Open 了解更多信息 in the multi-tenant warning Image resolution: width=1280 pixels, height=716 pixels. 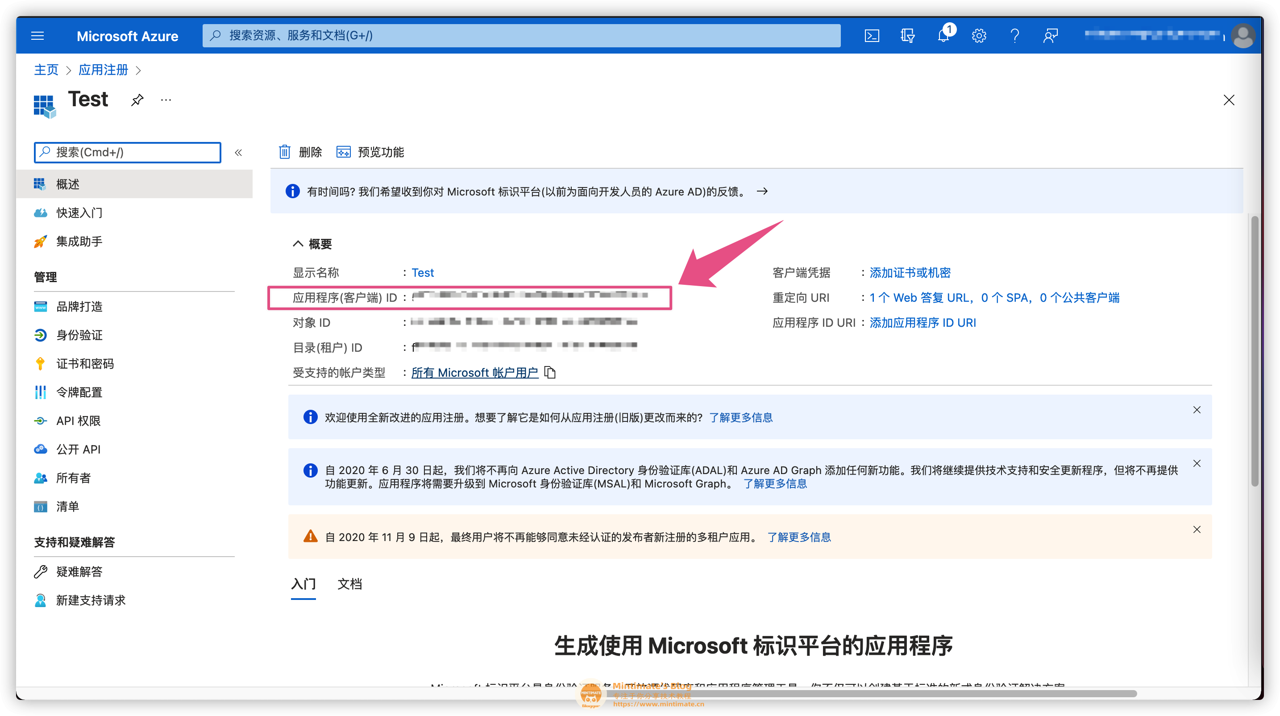[x=799, y=537]
